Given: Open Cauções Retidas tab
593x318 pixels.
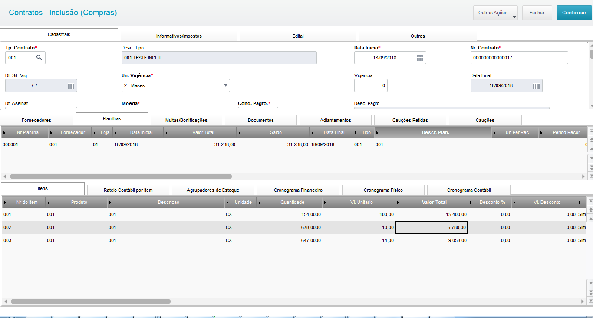Looking at the screenshot, I should [410, 120].
